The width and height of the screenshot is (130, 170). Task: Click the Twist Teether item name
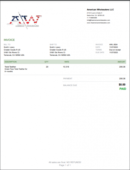10,67
